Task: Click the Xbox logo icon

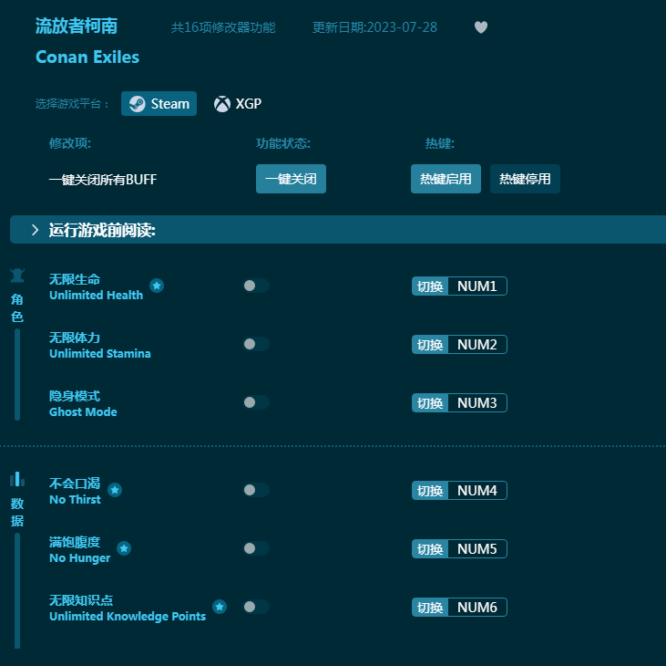Action: tap(221, 104)
